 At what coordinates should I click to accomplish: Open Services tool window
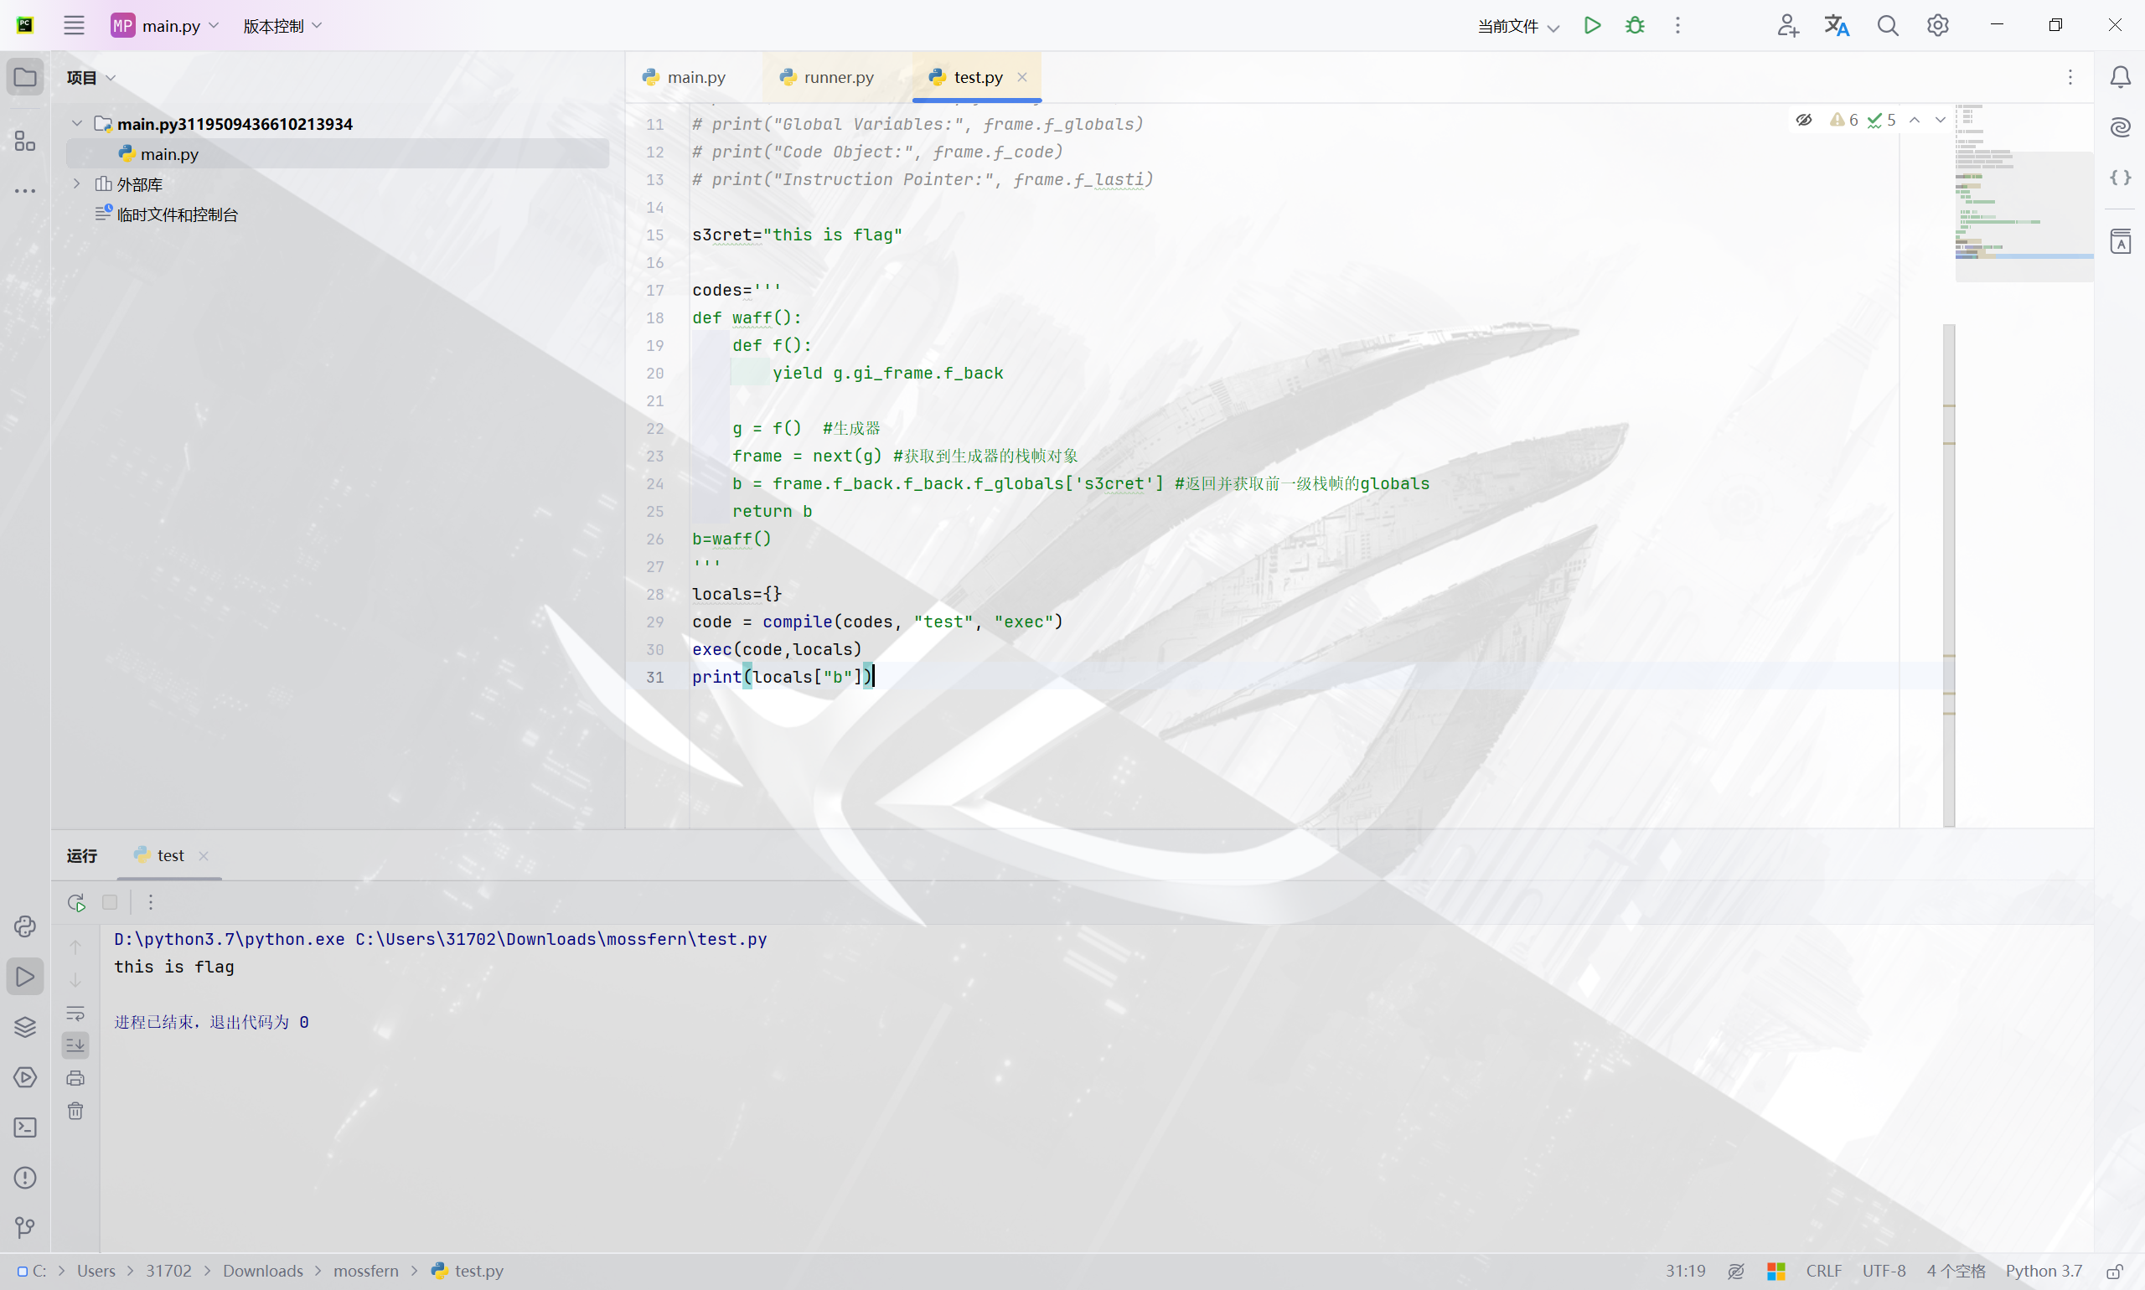pyautogui.click(x=25, y=1077)
